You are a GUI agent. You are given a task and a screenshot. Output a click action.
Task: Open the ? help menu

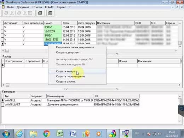click(x=70, y=7)
